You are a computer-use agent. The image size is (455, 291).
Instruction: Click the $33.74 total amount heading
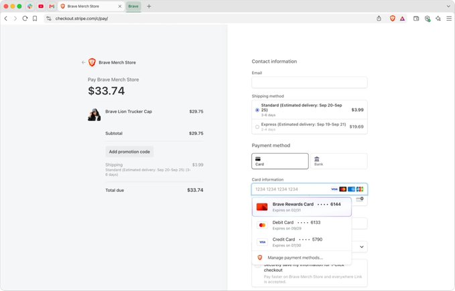(x=106, y=90)
